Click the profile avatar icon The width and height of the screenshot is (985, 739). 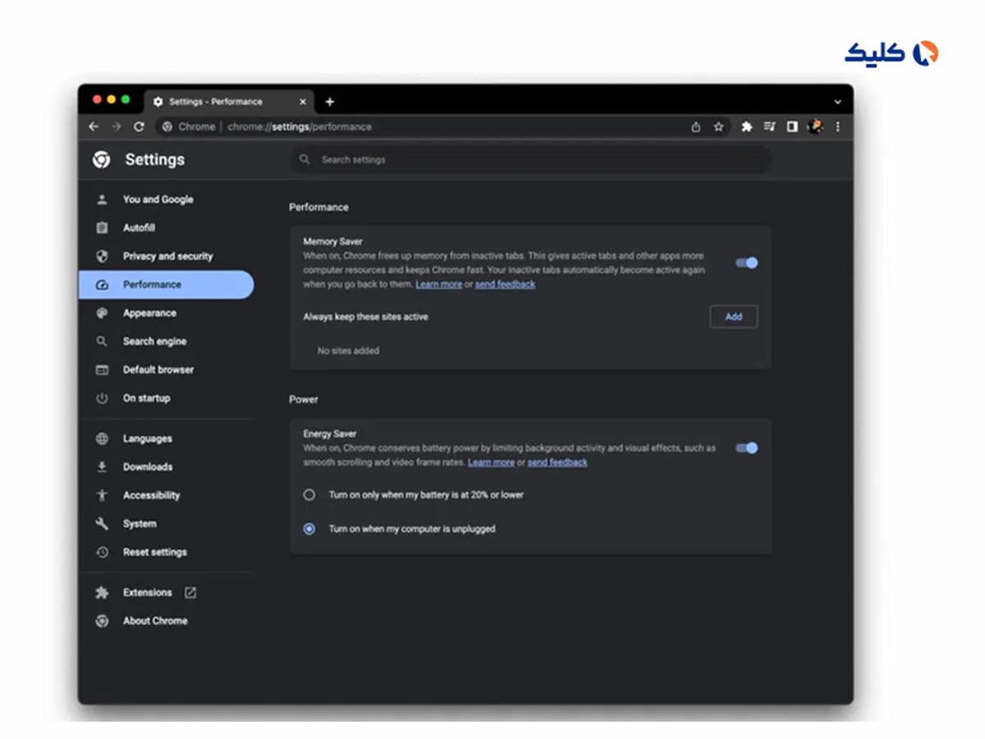click(815, 126)
